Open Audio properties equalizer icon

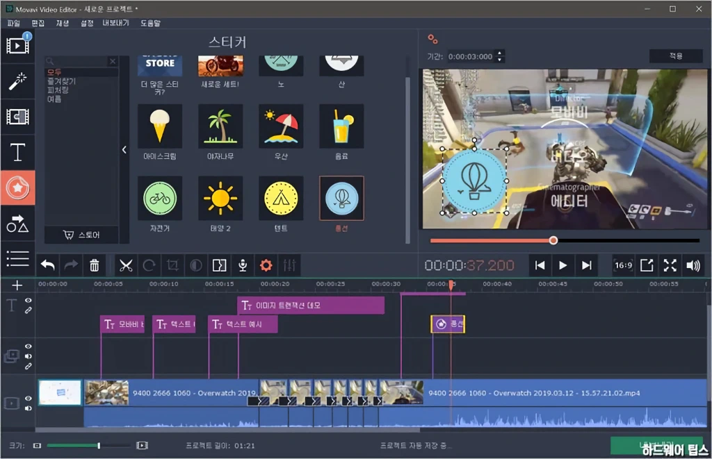click(x=289, y=265)
